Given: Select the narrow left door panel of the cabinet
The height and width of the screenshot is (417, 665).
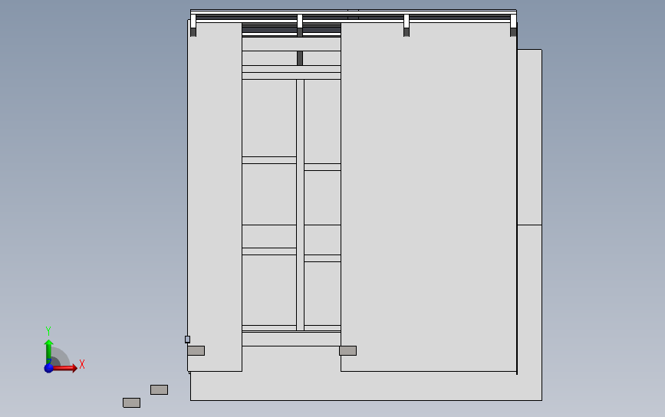Looking at the screenshot, I should [215, 197].
